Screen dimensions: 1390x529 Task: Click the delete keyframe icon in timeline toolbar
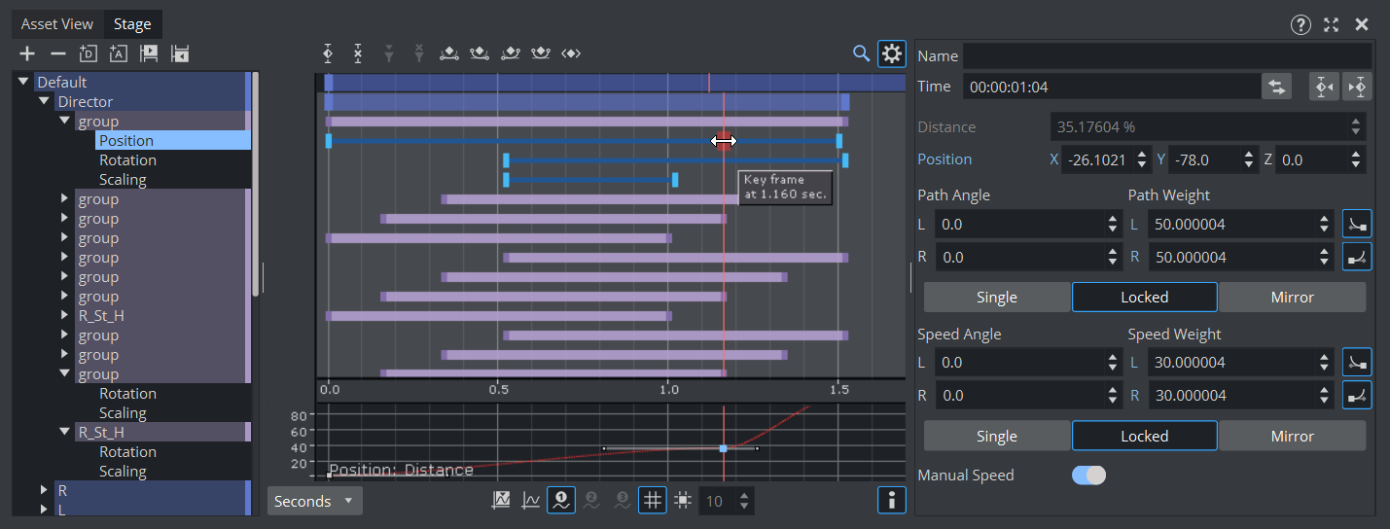(x=358, y=53)
